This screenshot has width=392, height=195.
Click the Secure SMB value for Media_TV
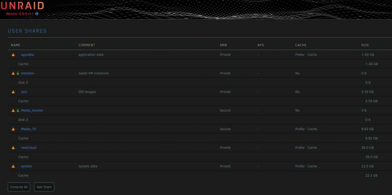225,129
